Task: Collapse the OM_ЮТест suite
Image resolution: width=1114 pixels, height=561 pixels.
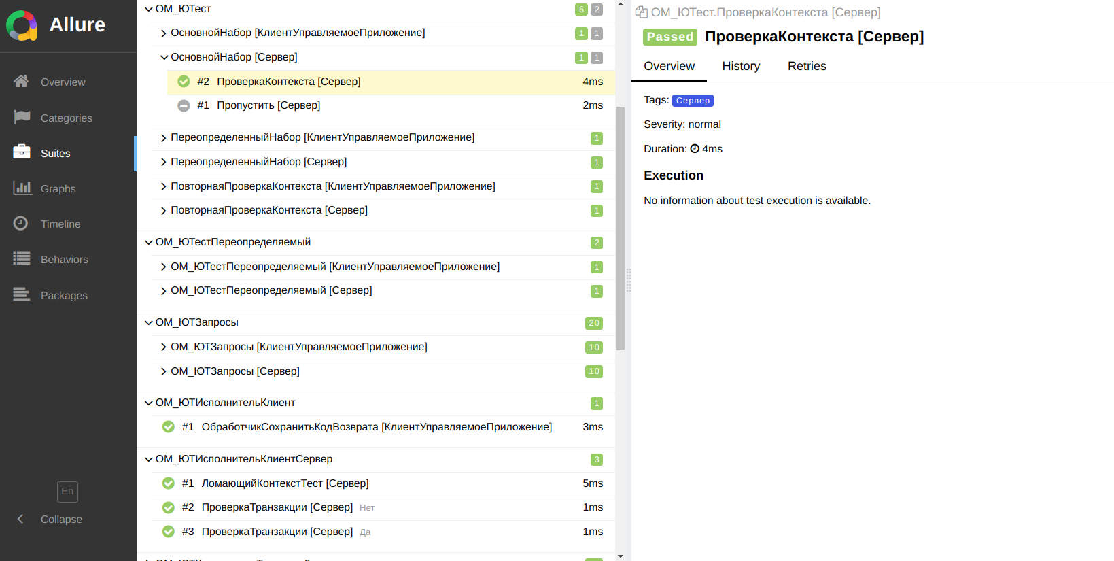Action: point(148,10)
